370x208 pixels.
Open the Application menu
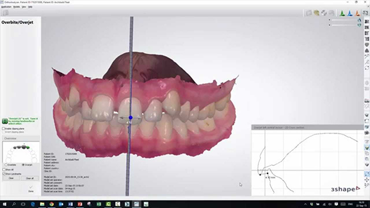click(x=6, y=7)
